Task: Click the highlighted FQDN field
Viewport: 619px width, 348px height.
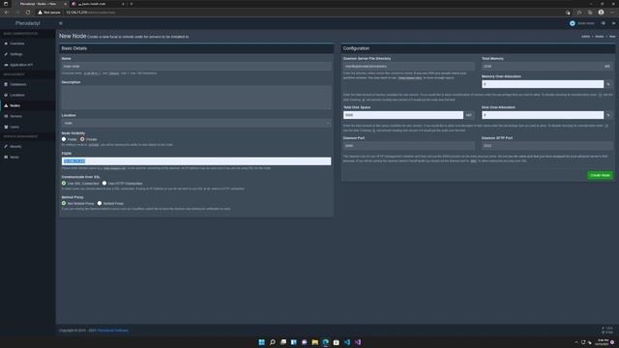Action: [x=196, y=161]
